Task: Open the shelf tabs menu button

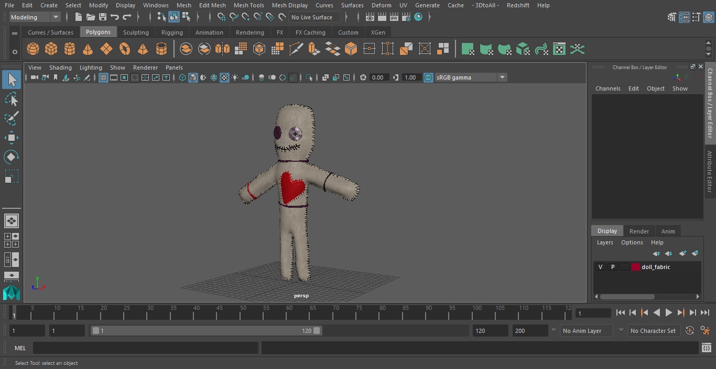Action: (x=15, y=33)
